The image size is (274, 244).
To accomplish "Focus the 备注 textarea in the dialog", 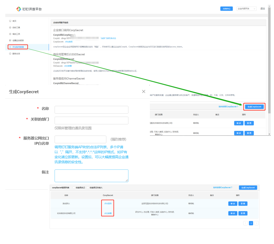I will tap(91, 176).
